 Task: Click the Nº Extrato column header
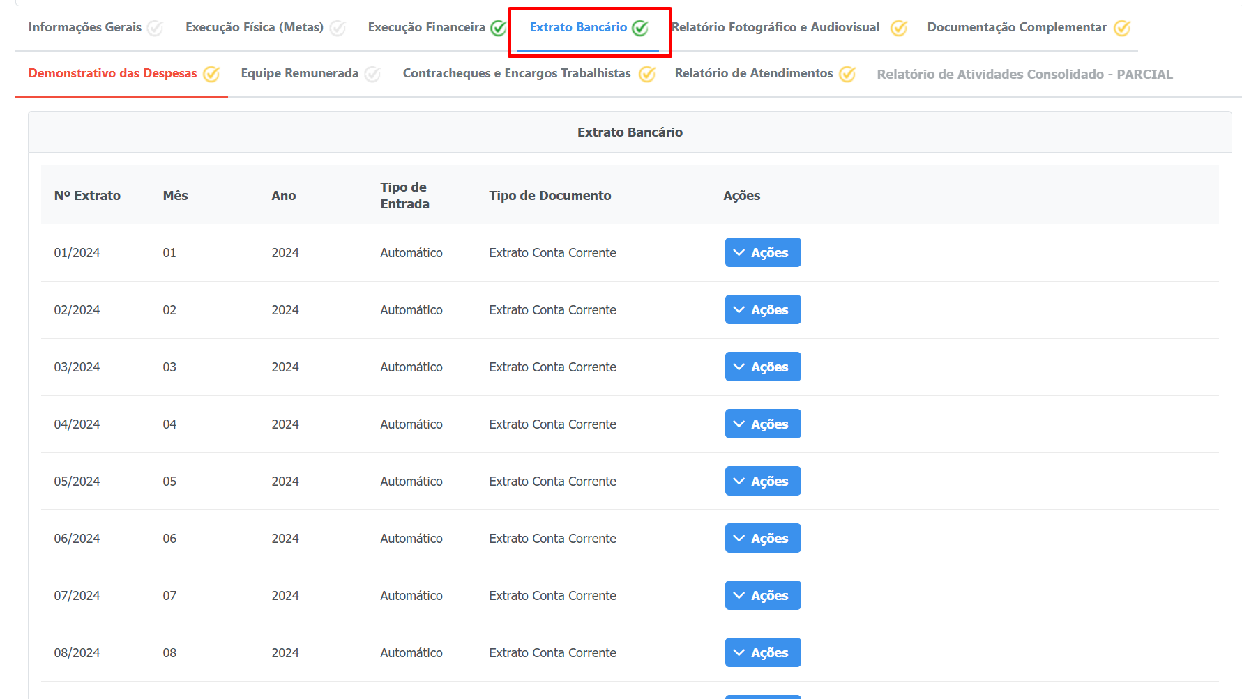pyautogui.click(x=87, y=196)
